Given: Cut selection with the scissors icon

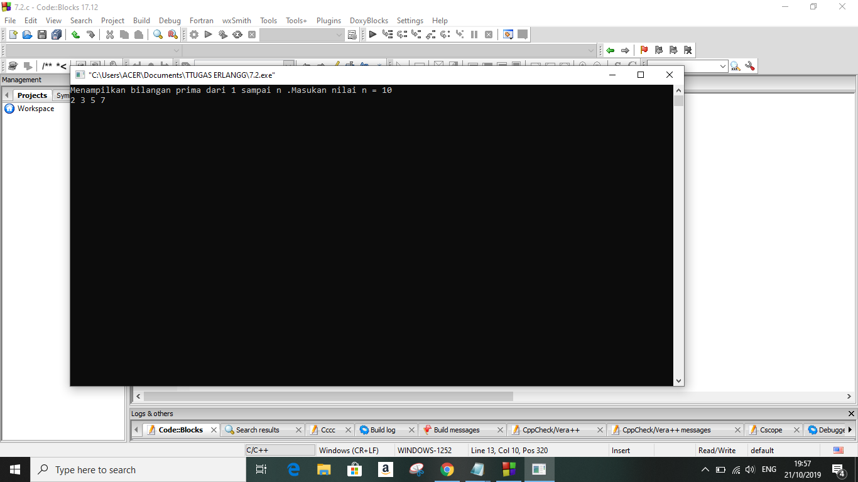Looking at the screenshot, I should tap(110, 35).
